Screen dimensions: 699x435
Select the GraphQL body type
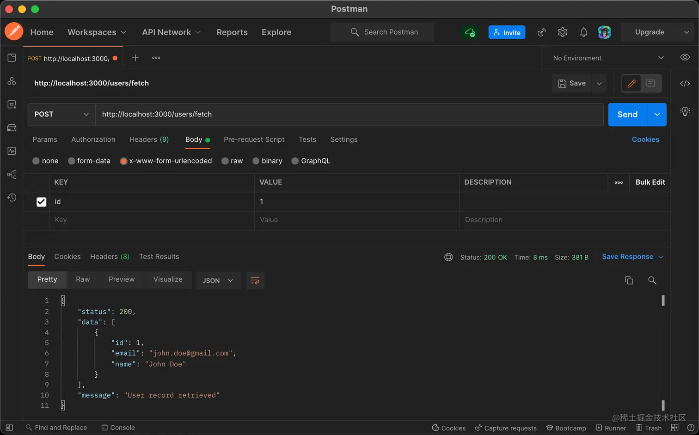(311, 161)
